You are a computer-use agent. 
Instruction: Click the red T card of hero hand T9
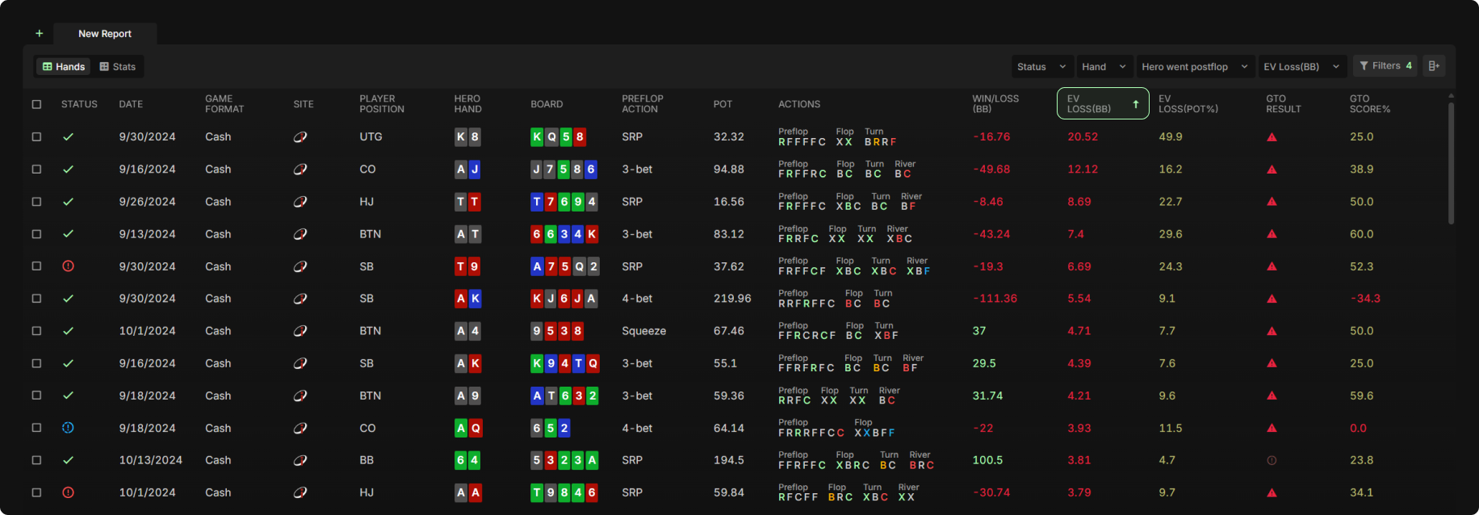pyautogui.click(x=461, y=266)
